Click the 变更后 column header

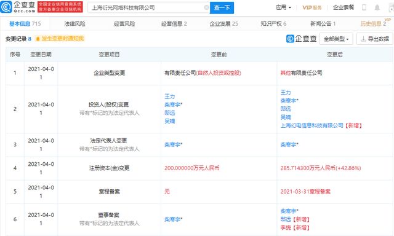(x=335, y=55)
